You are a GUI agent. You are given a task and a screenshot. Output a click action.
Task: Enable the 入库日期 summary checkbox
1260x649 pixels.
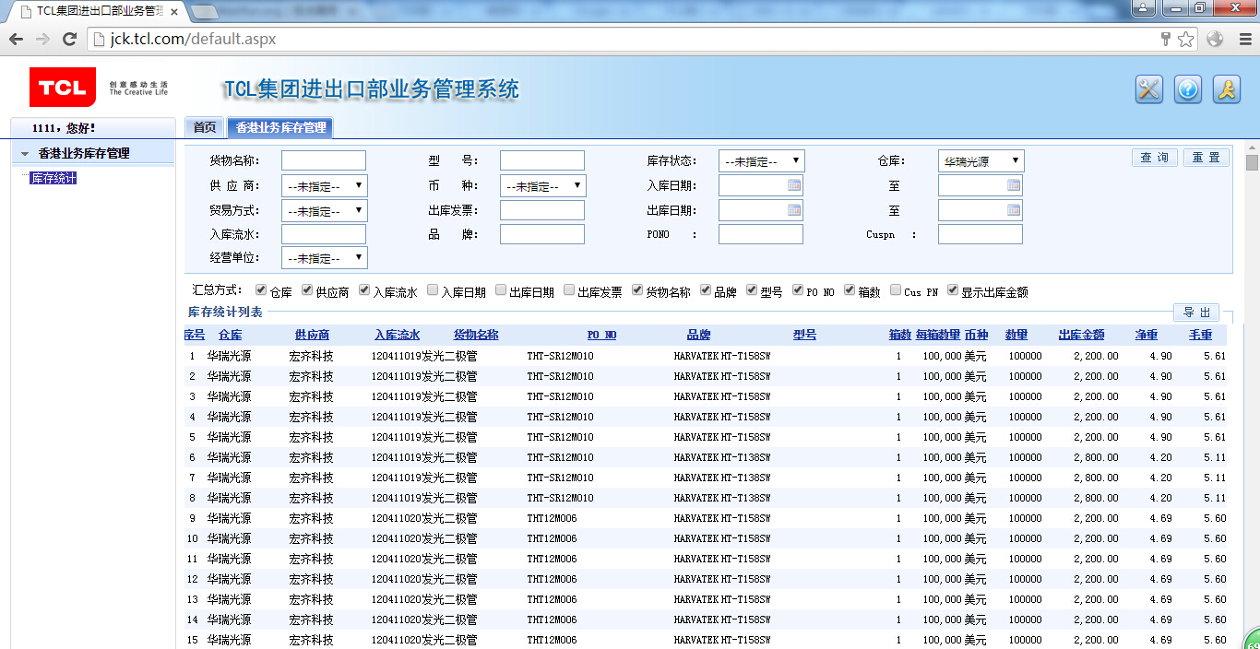433,290
